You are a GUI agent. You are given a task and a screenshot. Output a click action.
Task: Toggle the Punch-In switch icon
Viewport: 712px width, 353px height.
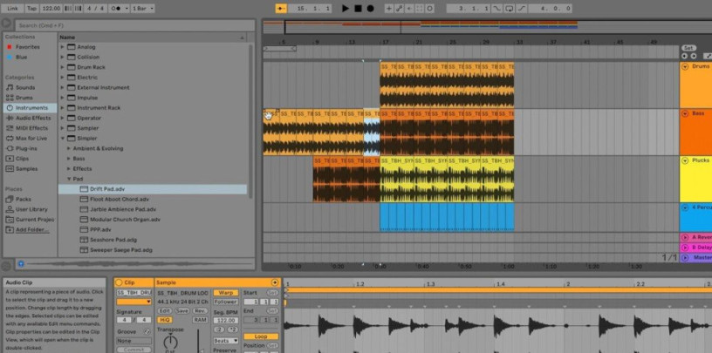[498, 8]
